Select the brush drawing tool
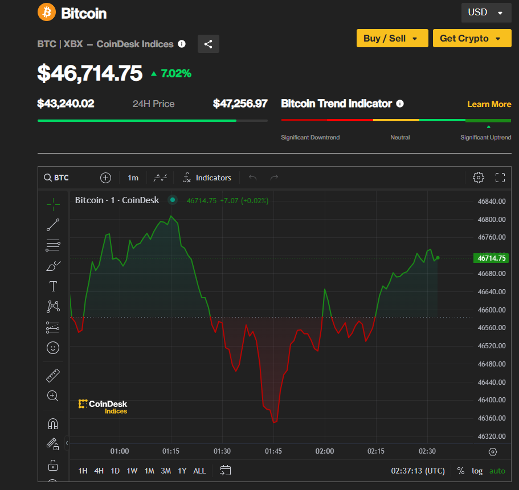This screenshot has width=519, height=490. point(53,266)
